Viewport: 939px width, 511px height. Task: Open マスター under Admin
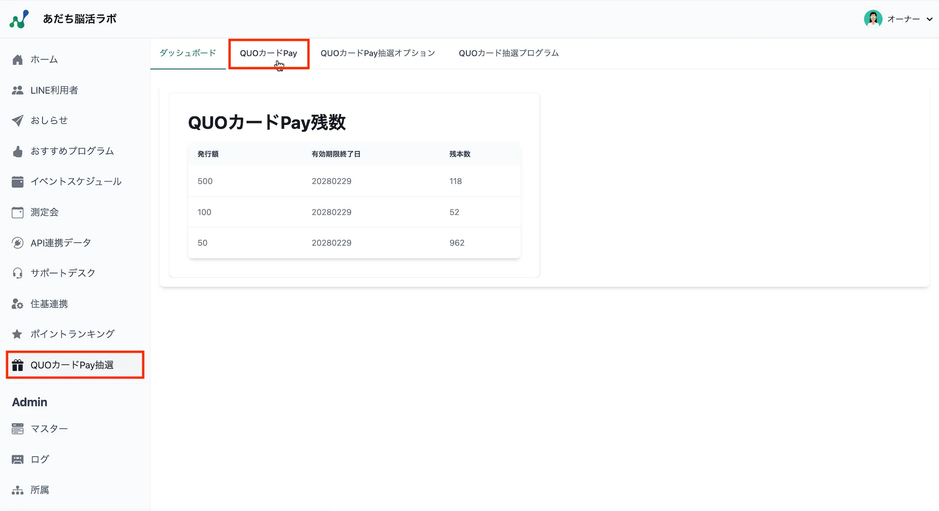pyautogui.click(x=48, y=428)
